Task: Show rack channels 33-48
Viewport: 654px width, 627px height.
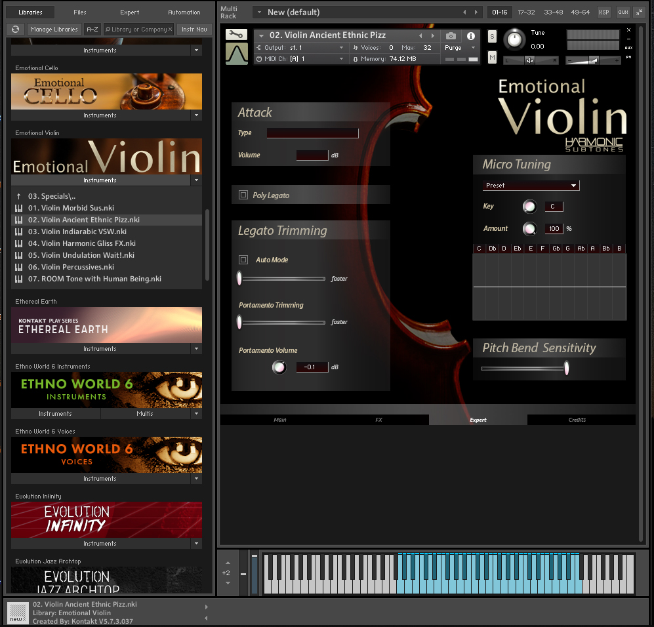Action: [554, 12]
